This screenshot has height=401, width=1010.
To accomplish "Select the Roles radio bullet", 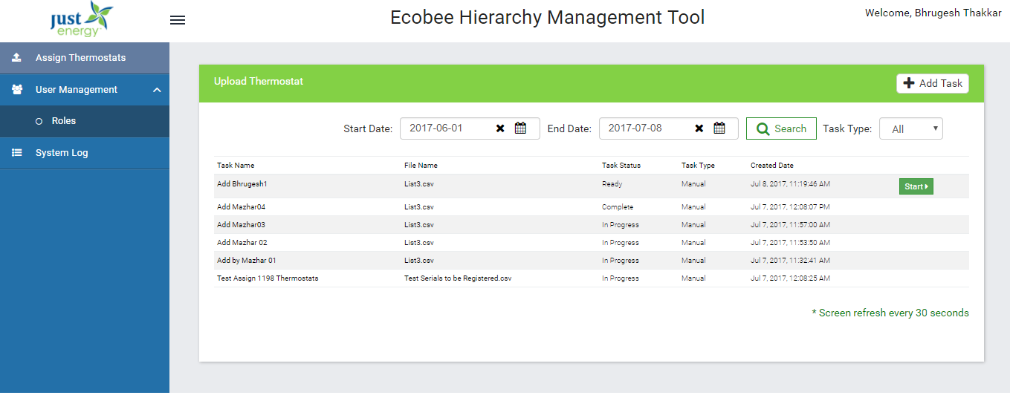I will (x=39, y=121).
